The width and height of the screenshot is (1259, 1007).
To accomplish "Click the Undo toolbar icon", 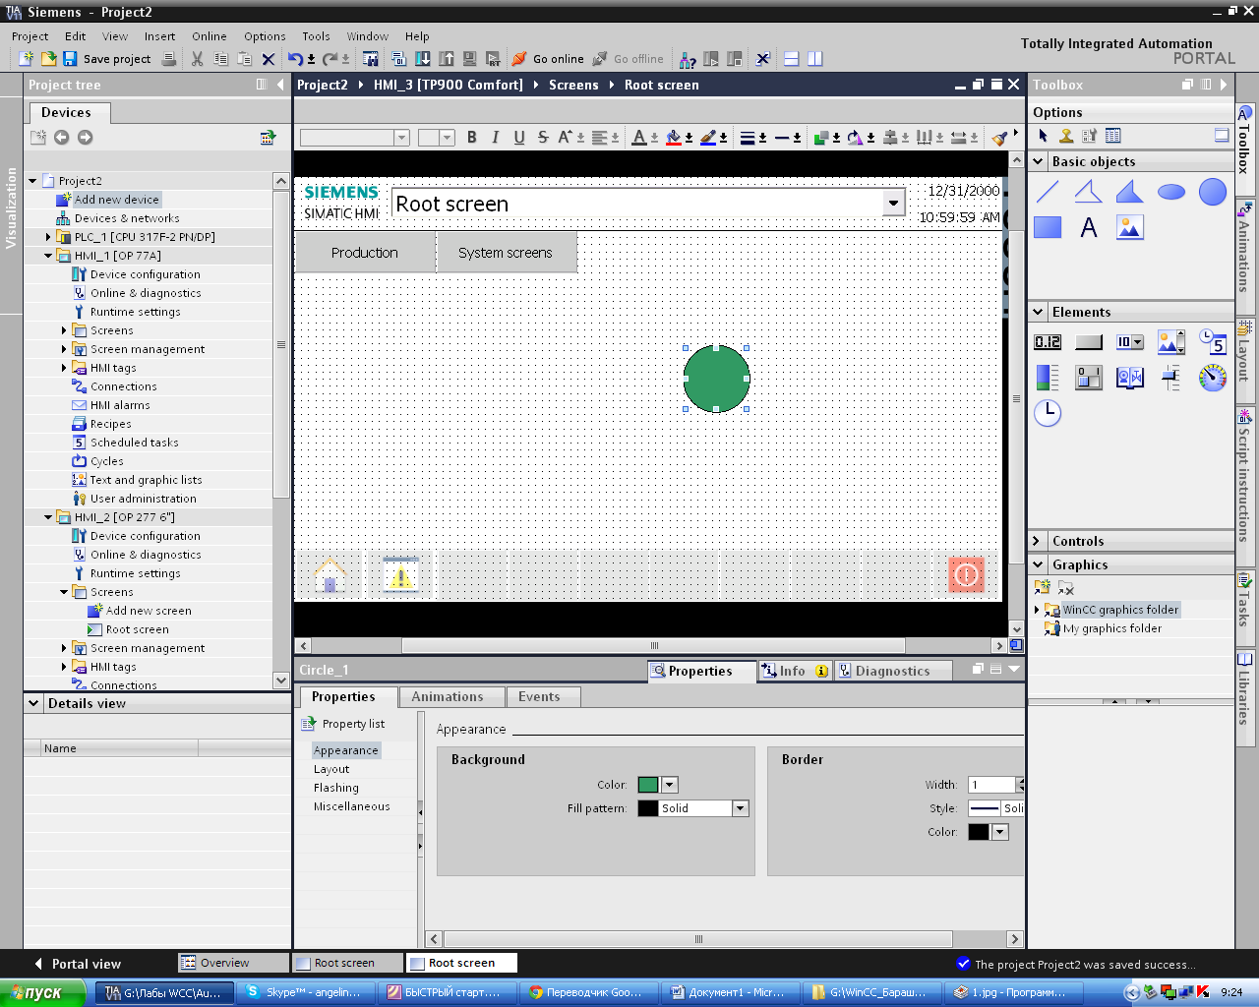I will 295,59.
